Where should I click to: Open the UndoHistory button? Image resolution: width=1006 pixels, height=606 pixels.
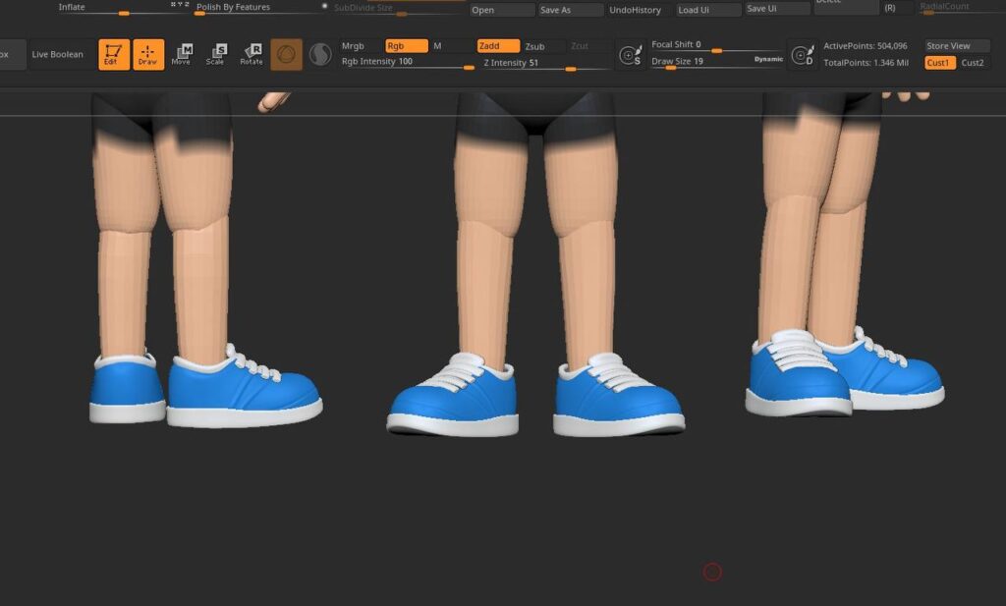[636, 10]
